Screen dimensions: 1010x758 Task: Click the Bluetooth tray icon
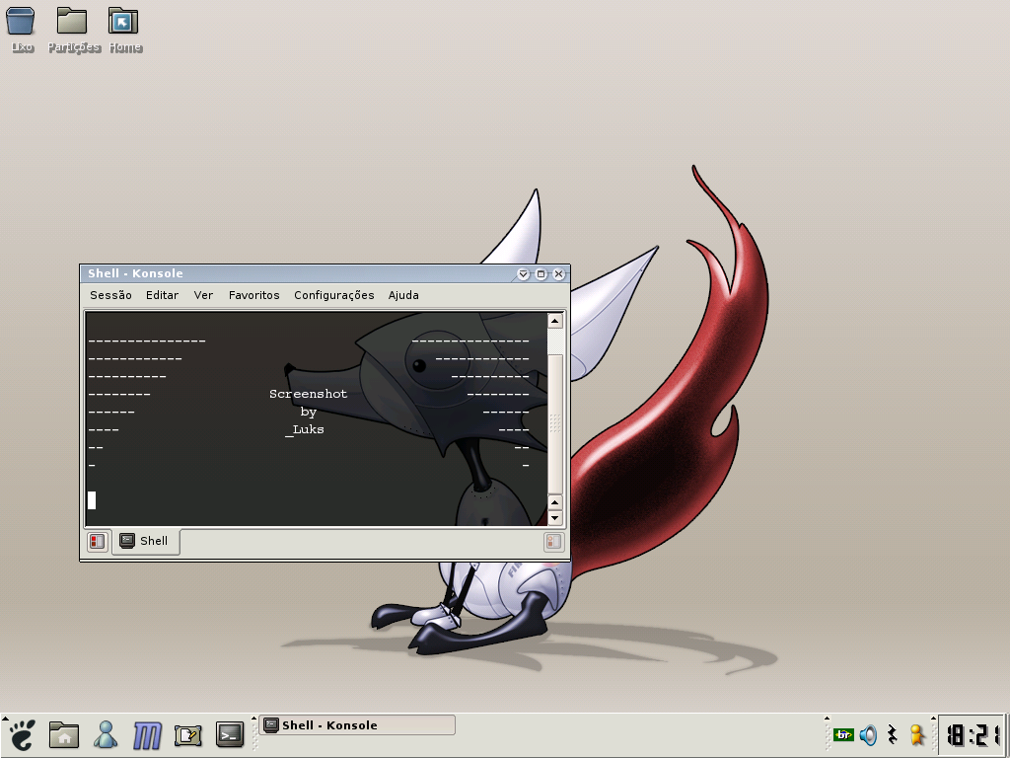pos(892,734)
